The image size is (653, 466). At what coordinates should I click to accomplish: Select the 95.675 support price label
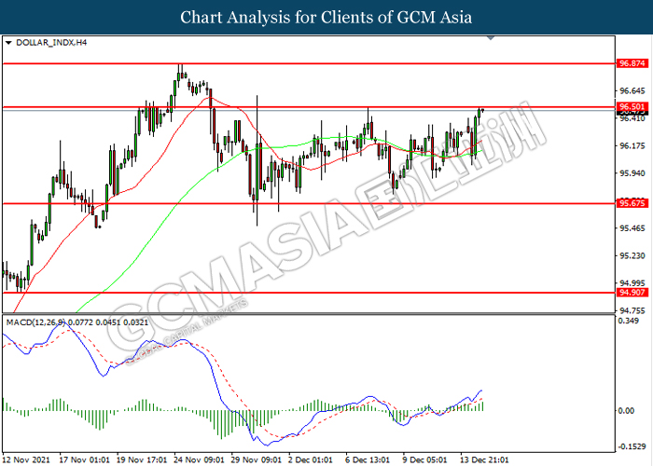pyautogui.click(x=632, y=203)
